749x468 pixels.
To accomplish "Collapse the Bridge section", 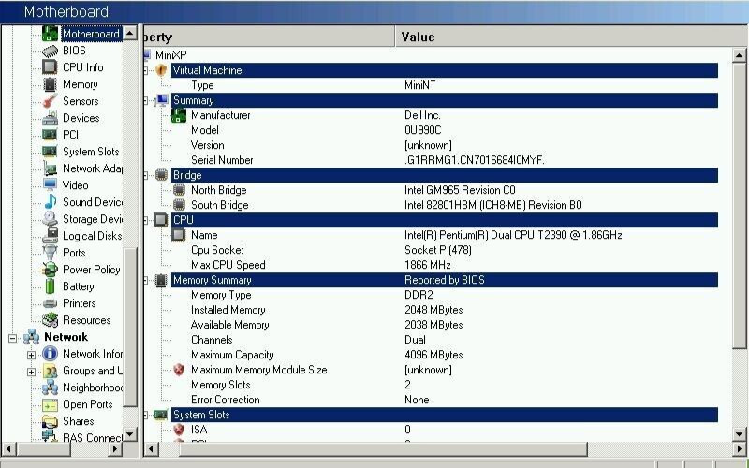I will point(146,176).
